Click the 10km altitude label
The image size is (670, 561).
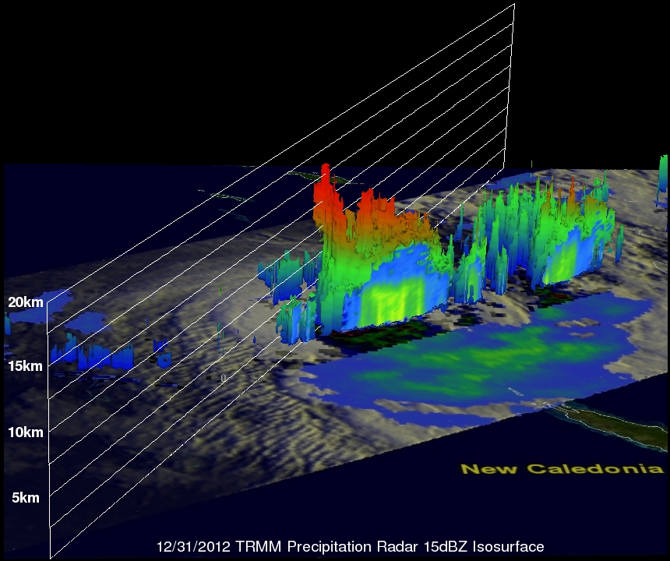pyautogui.click(x=26, y=432)
